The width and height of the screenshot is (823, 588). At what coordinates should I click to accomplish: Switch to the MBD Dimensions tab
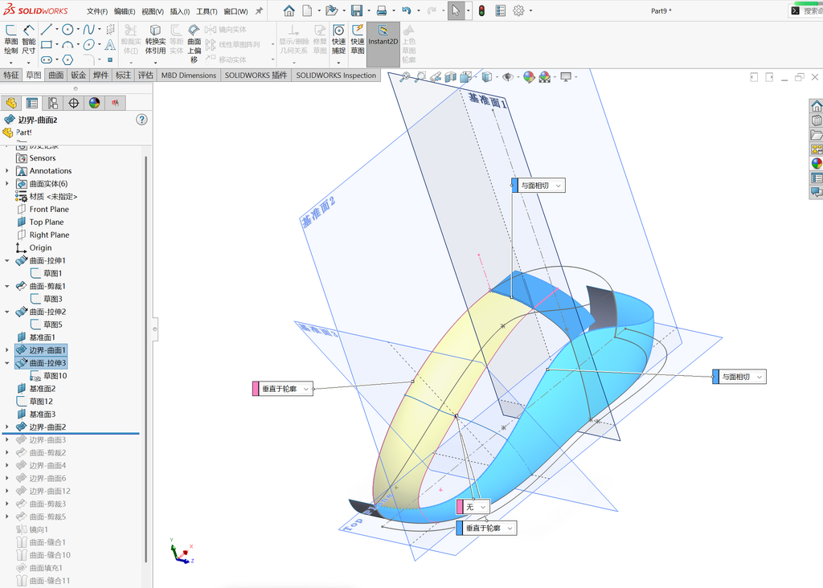188,75
